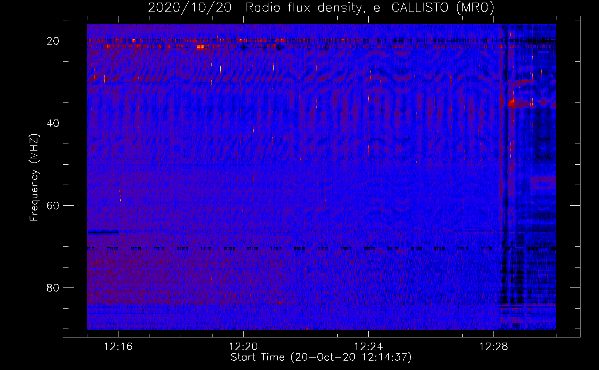599x370 pixels.
Task: Click the 20 MHz frequency tick label
Action: pyautogui.click(x=53, y=41)
